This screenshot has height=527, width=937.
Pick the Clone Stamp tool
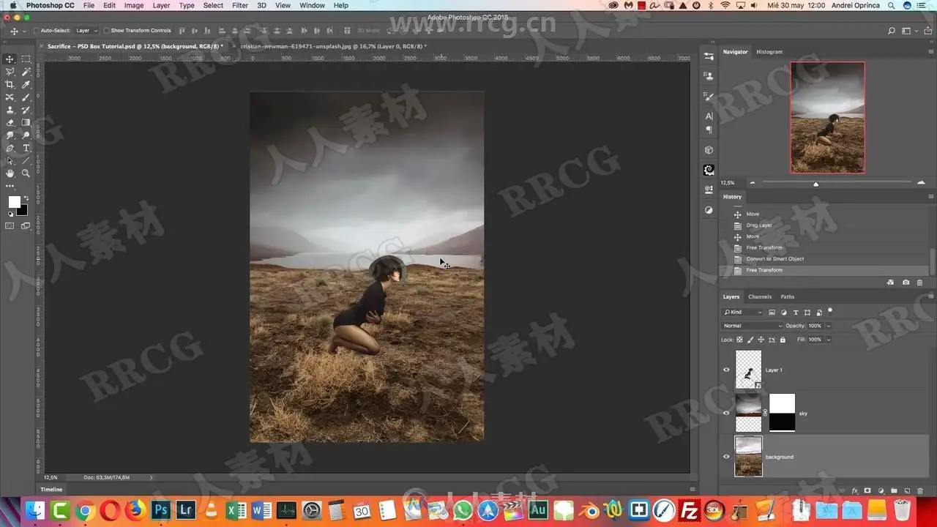tap(10, 110)
